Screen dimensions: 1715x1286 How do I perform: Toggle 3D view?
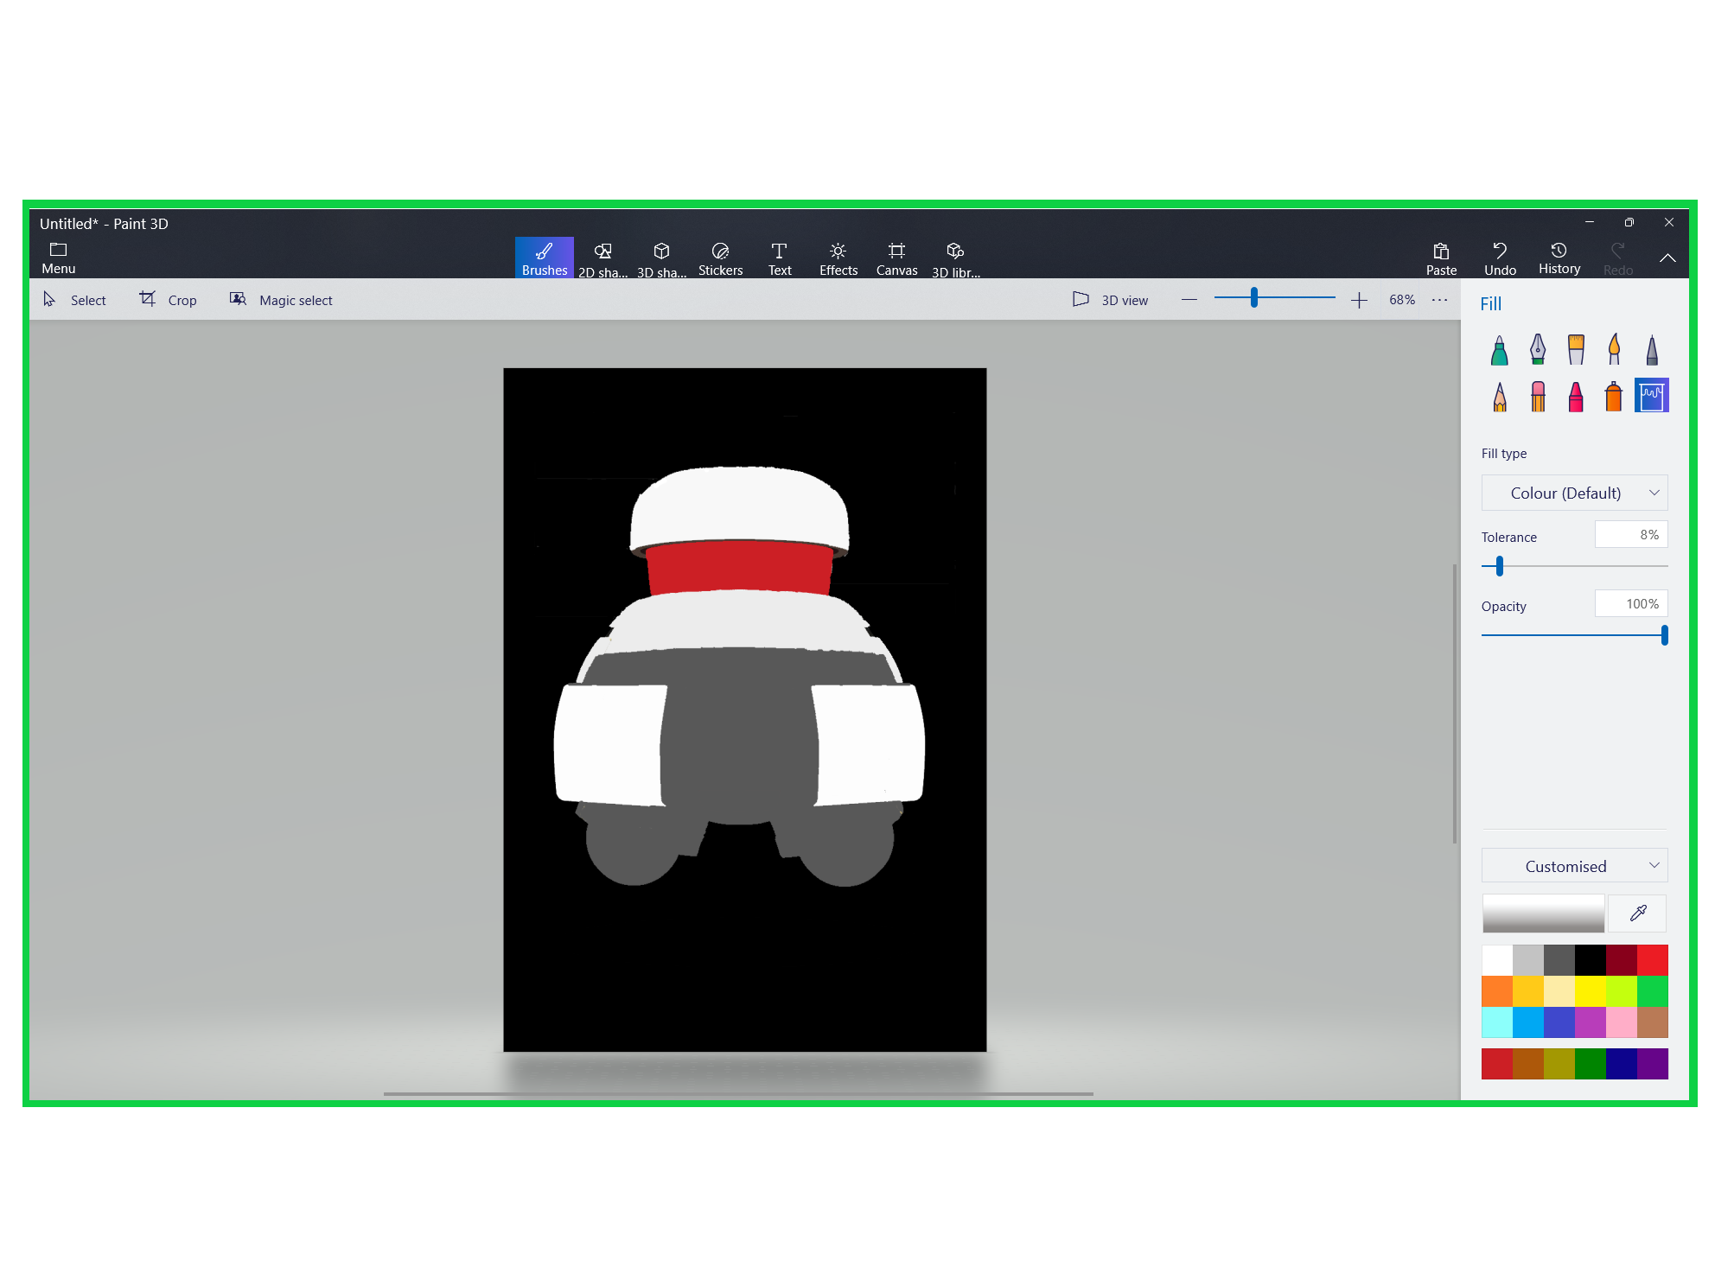coord(1111,300)
